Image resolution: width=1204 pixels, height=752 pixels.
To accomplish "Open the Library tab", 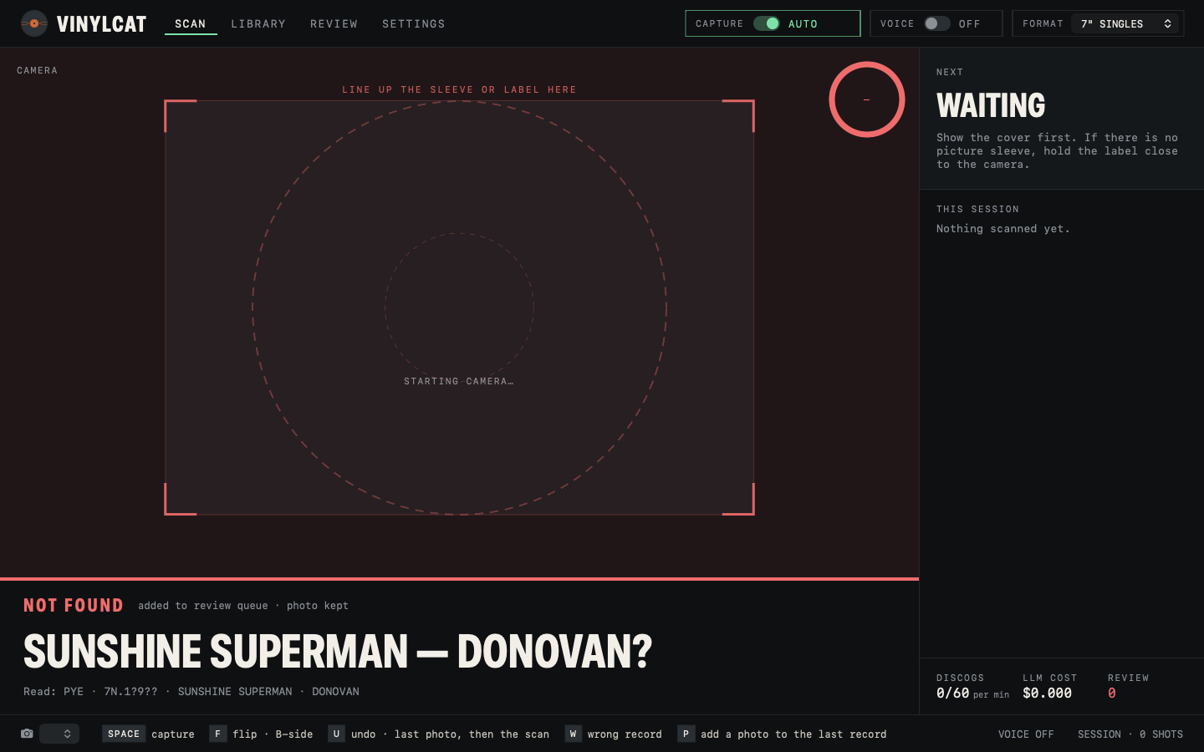I will point(258,23).
